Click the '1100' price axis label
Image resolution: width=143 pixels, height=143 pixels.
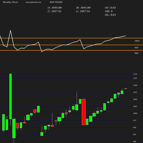click(135, 85)
